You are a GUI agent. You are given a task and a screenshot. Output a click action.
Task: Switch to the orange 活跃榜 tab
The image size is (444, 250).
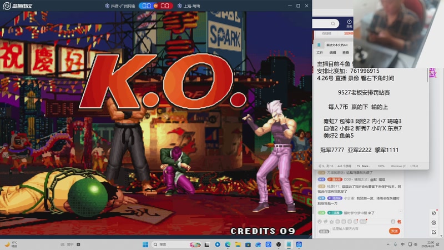(x=349, y=33)
